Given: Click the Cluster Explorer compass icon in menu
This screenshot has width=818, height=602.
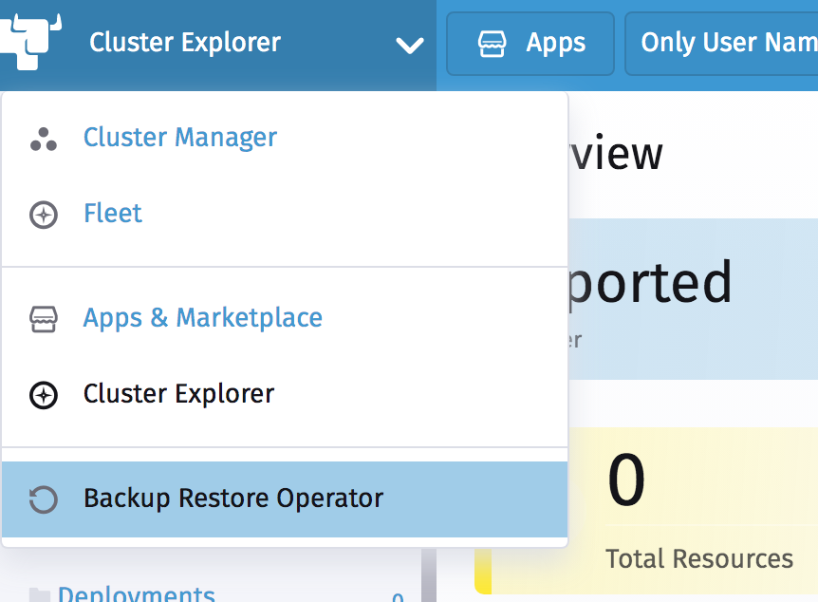Looking at the screenshot, I should (x=44, y=395).
